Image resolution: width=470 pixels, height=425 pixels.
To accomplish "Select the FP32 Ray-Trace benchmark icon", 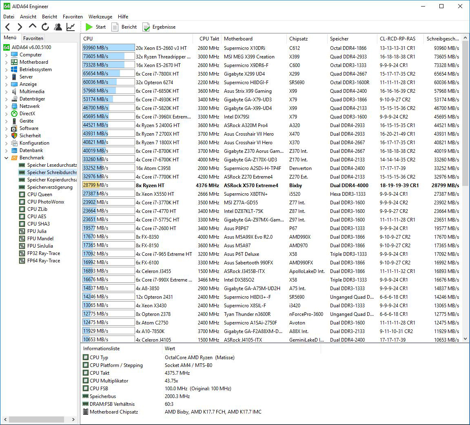I will click(x=22, y=253).
